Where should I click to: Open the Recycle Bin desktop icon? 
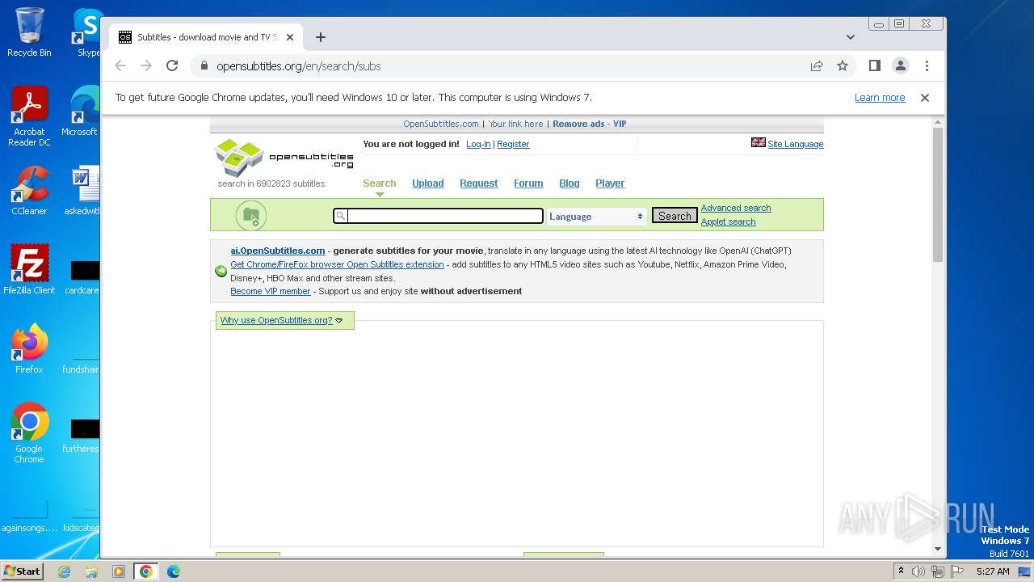point(29,32)
